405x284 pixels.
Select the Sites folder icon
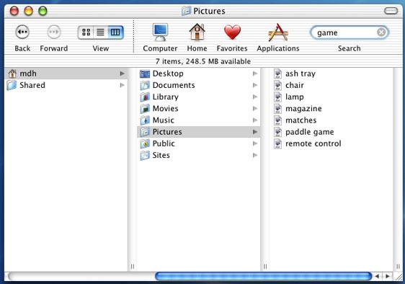145,155
